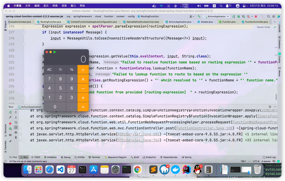This screenshot has height=181, width=285.
Task: Open Run panel settings gear
Action: point(270,107)
